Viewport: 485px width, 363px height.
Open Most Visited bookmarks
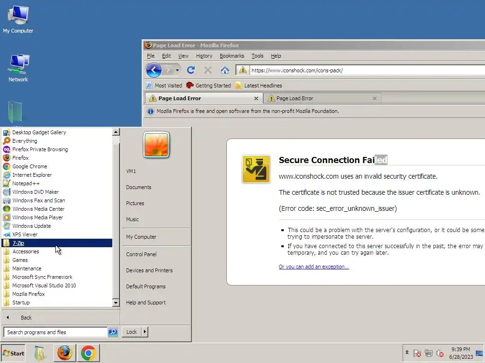click(x=164, y=86)
